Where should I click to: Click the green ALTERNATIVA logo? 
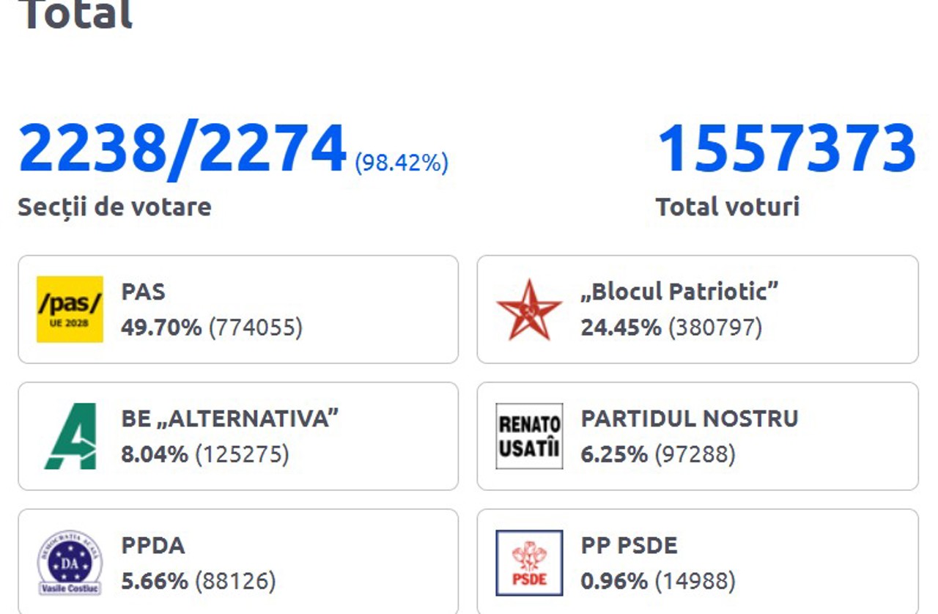(x=70, y=436)
